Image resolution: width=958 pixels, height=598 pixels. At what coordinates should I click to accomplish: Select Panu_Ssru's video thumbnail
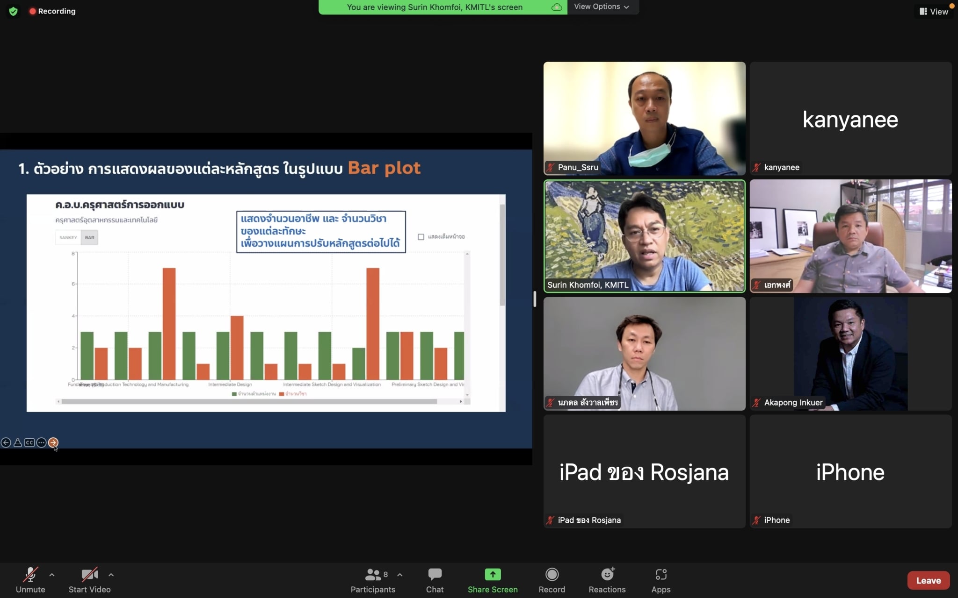point(644,118)
